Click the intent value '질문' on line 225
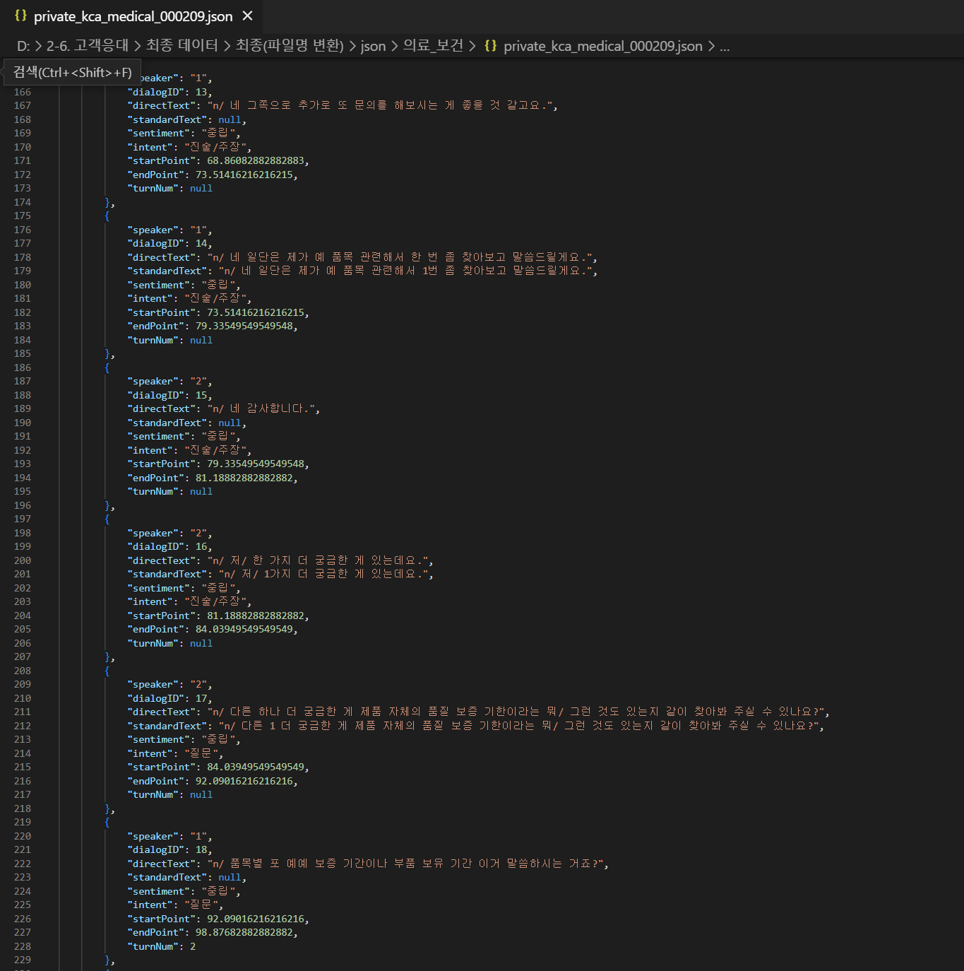964x971 pixels. 201,905
